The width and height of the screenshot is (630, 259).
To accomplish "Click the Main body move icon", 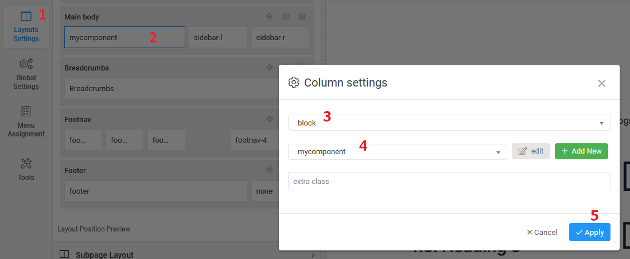I will click(x=270, y=17).
